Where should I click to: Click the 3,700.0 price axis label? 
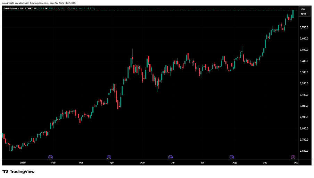point(304,27)
